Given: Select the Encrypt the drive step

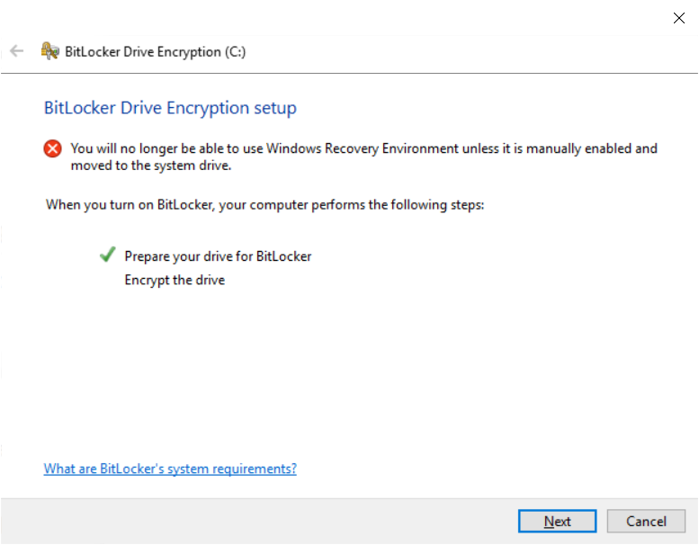Looking at the screenshot, I should pos(175,280).
